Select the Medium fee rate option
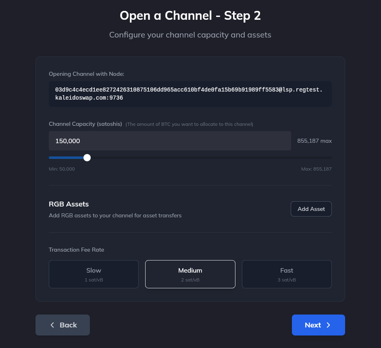The width and height of the screenshot is (381, 348). click(190, 274)
